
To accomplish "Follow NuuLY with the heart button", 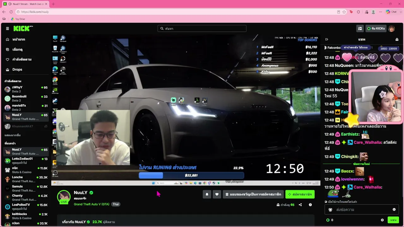I will coord(217,195).
